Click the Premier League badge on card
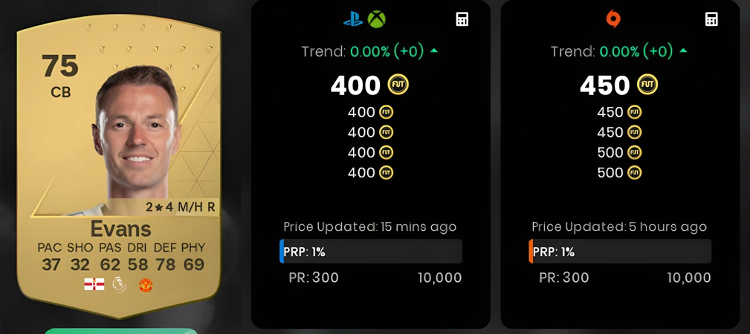 pos(119,285)
